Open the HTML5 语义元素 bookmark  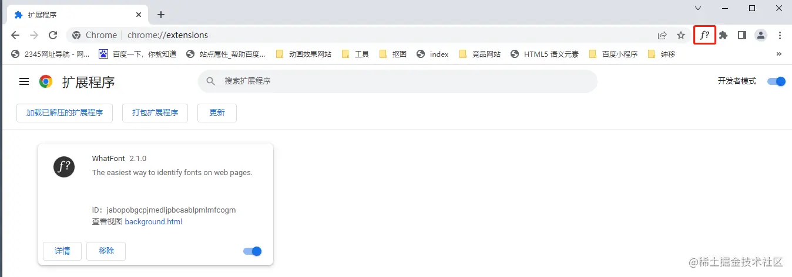click(x=544, y=54)
